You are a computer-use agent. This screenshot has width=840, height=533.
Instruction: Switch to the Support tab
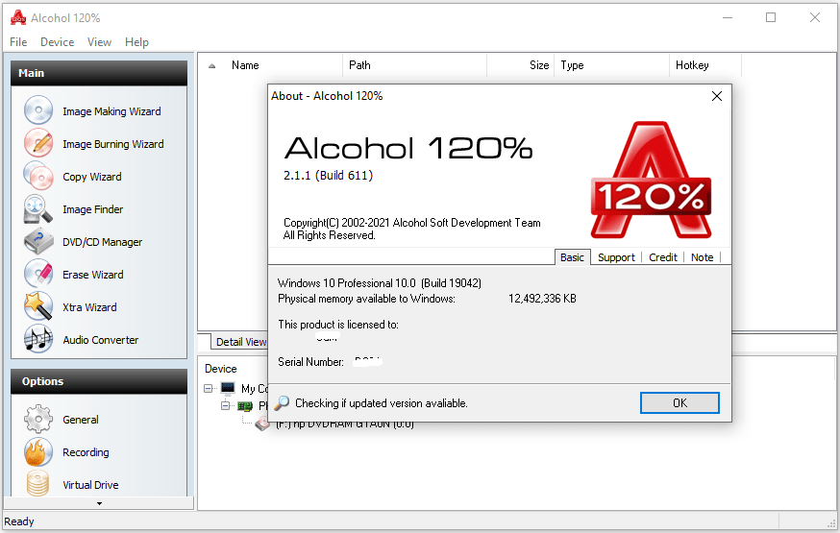(616, 257)
